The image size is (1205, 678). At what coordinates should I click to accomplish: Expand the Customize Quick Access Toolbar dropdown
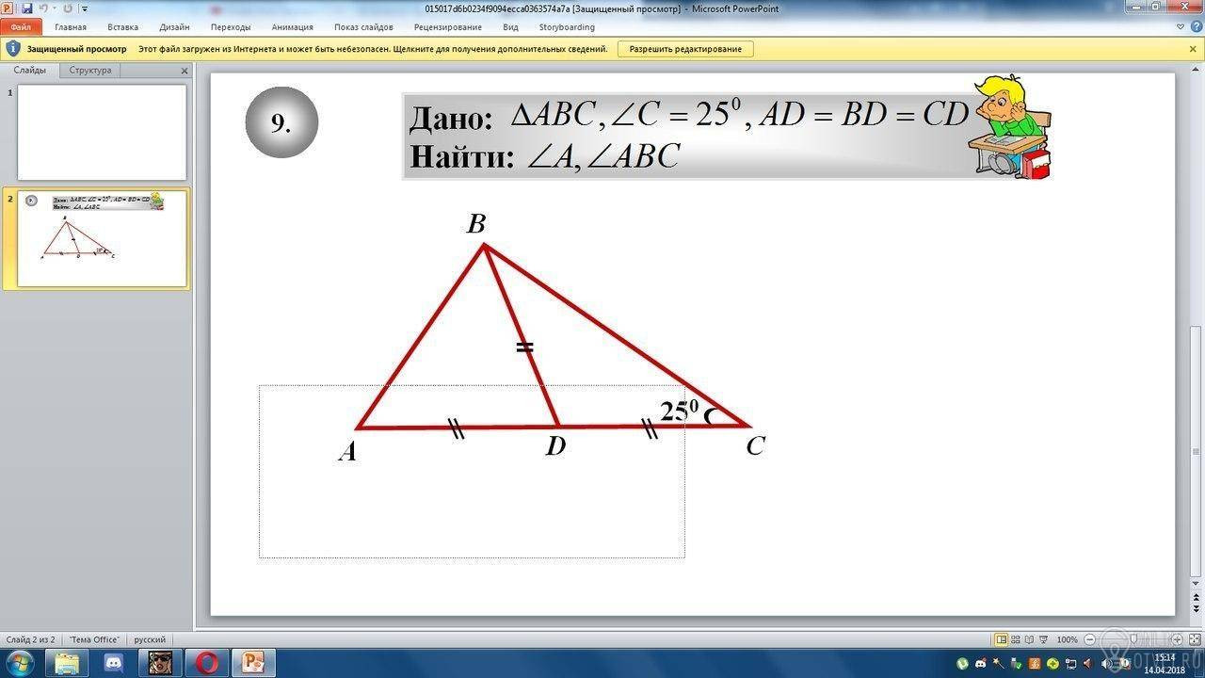[85, 8]
